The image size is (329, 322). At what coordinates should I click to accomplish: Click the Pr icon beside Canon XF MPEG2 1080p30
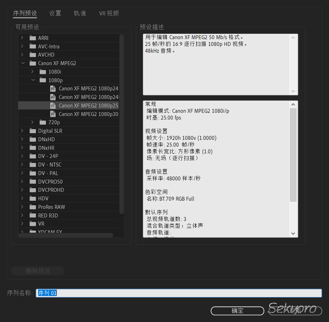coord(53,114)
